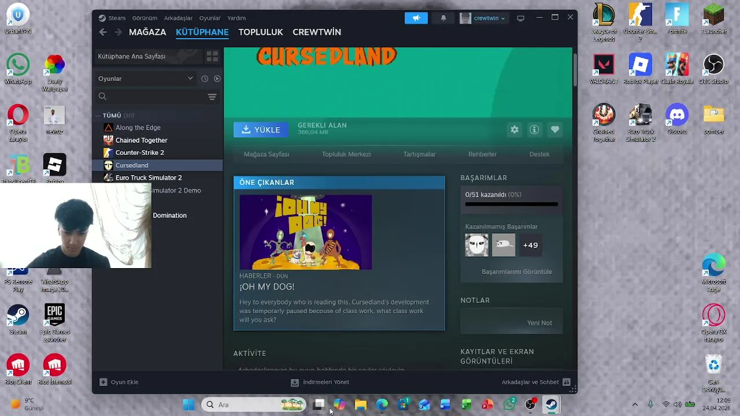The height and width of the screenshot is (416, 740).
Task: Switch library to collections grid view
Action: point(212,56)
